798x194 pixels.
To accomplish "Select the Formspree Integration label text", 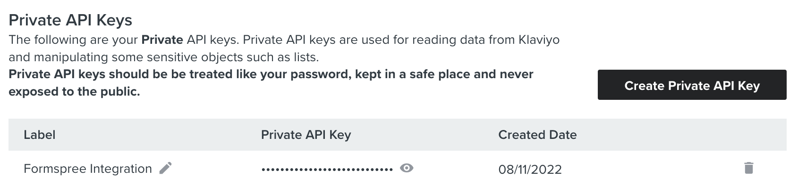I will click(88, 169).
